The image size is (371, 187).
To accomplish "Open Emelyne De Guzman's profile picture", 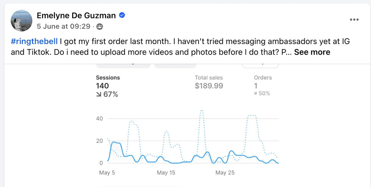I will pyautogui.click(x=21, y=21).
